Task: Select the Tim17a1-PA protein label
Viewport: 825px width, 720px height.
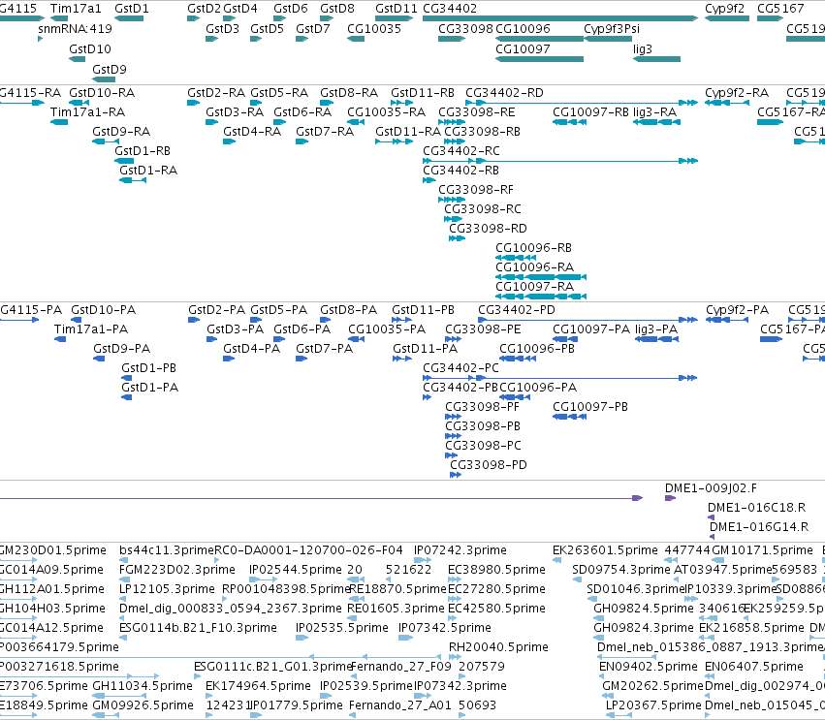Action: coord(91,329)
